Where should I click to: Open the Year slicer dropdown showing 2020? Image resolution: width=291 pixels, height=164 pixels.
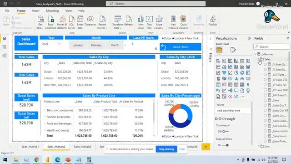point(60,44)
